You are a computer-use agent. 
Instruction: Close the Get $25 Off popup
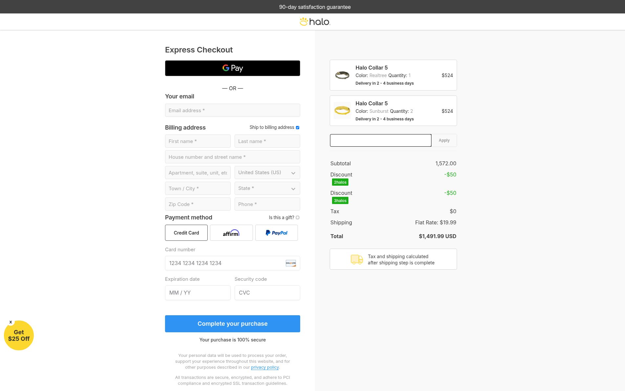coord(11,322)
